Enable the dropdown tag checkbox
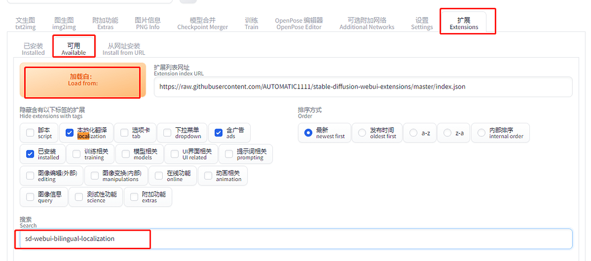The height and width of the screenshot is (261, 591). (x=167, y=132)
